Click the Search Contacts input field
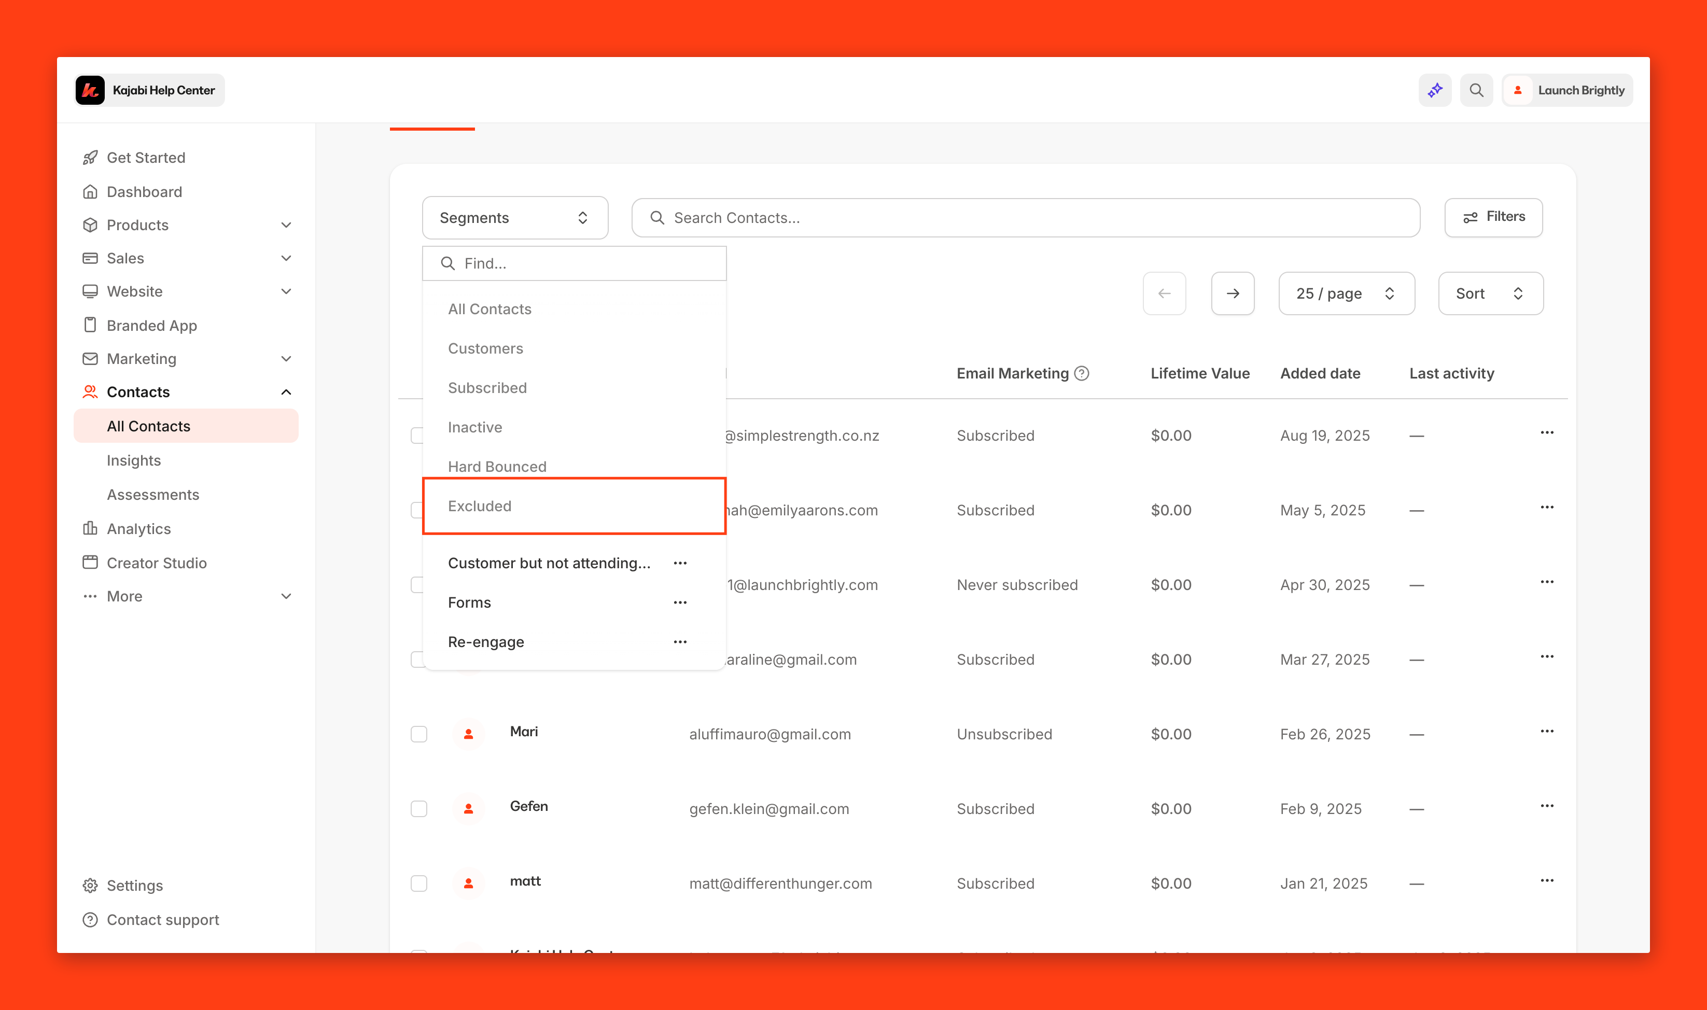 (x=1025, y=218)
